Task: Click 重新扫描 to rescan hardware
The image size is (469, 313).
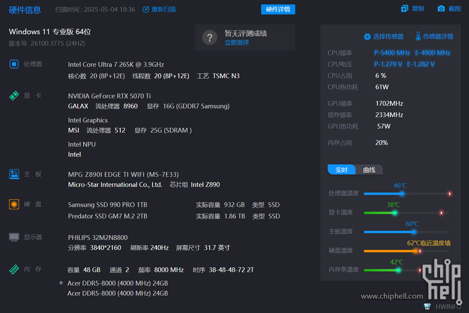Action: (163, 10)
